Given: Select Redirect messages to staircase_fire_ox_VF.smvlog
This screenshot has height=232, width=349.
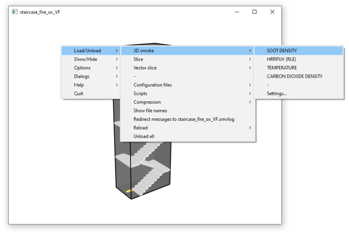Looking at the screenshot, I should (x=188, y=119).
